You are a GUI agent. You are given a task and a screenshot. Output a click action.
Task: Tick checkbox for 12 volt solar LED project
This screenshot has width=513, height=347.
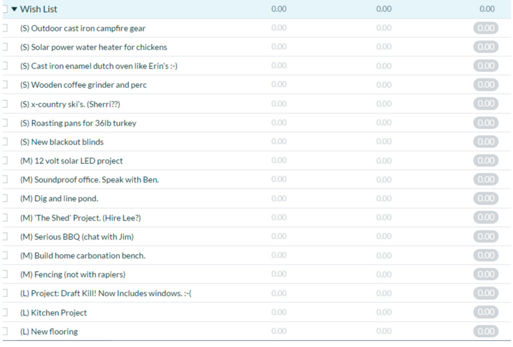5,161
